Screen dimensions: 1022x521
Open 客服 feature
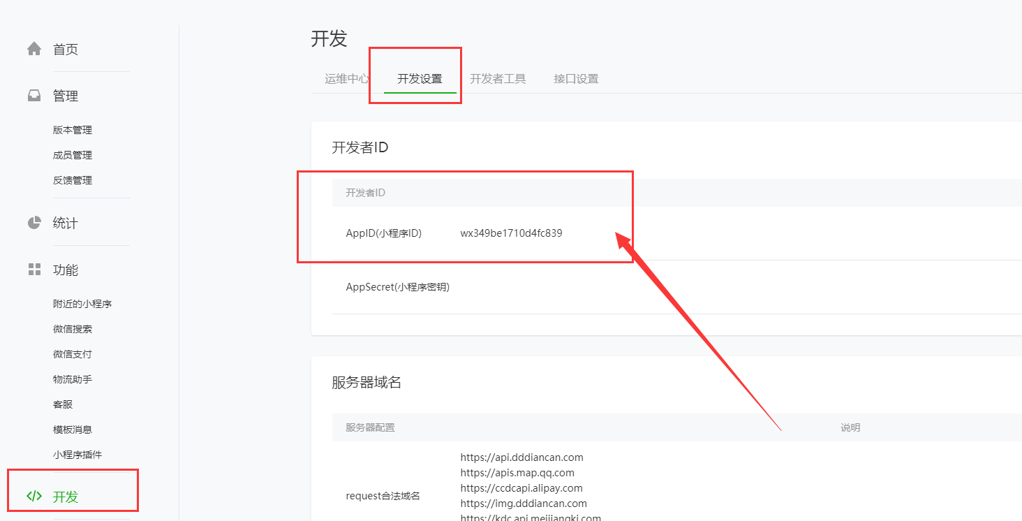[63, 404]
